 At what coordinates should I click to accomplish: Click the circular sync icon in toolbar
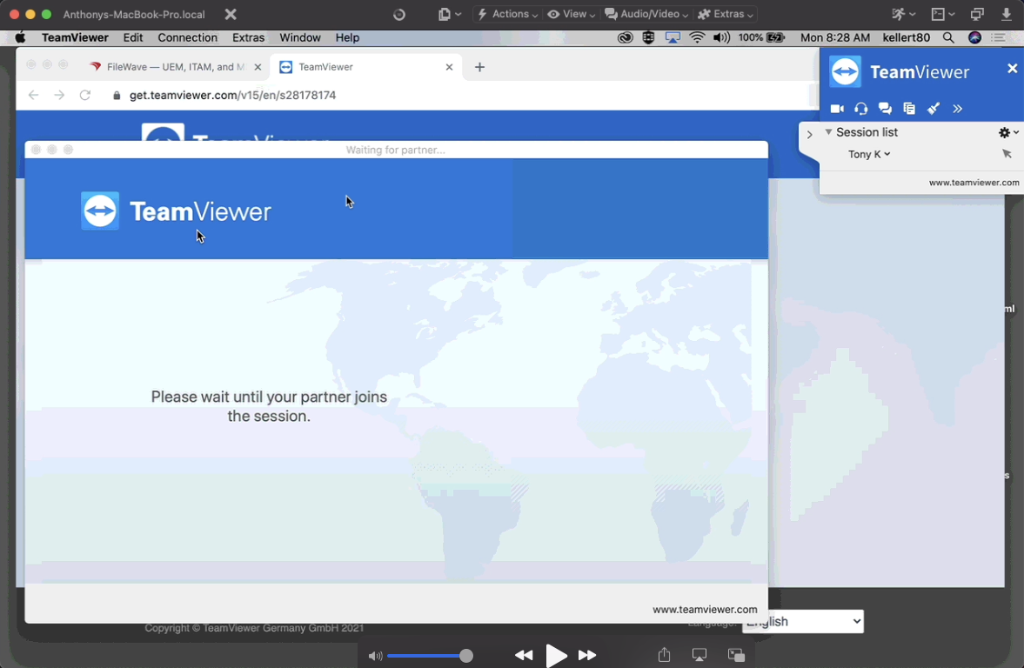pos(399,15)
